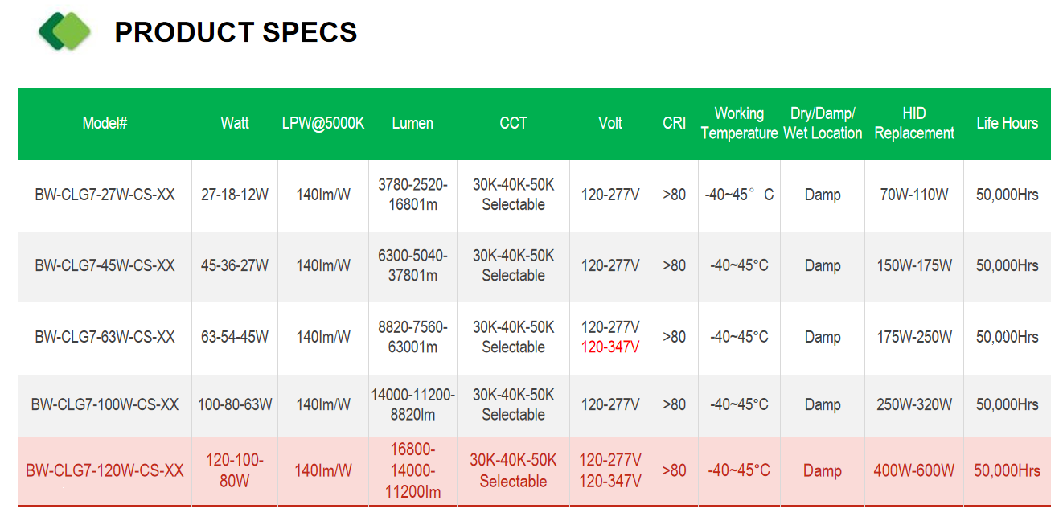Click the 14000-11200-8820lm lumen cell

(x=413, y=404)
